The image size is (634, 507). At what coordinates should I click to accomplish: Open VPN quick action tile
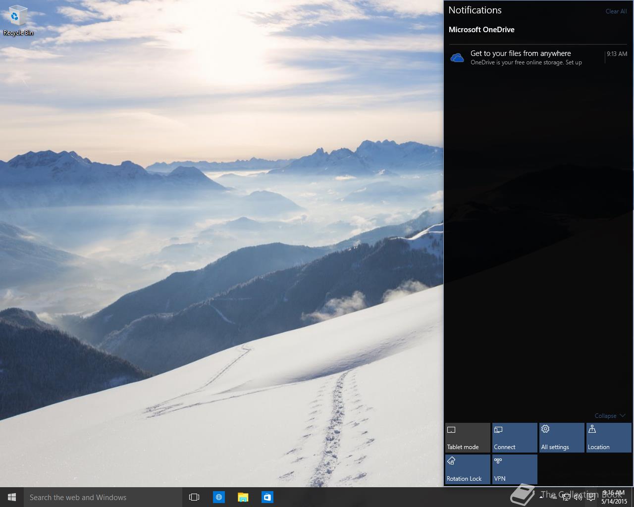coord(515,469)
